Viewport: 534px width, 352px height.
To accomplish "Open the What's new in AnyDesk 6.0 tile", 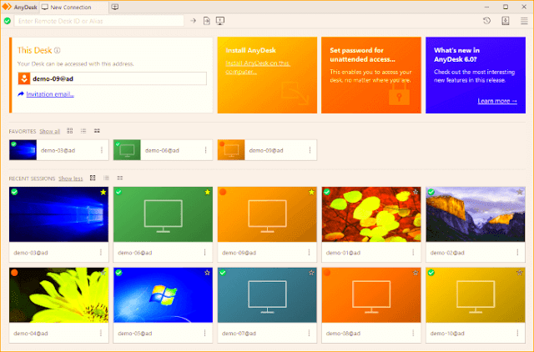I will pos(476,75).
